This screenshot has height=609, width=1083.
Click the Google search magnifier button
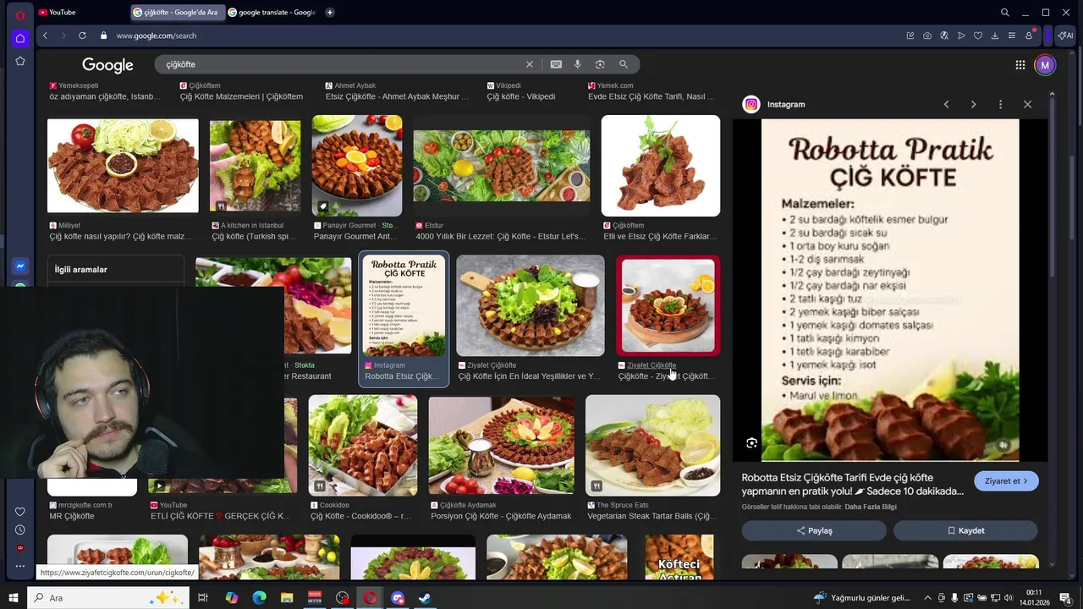coord(624,64)
